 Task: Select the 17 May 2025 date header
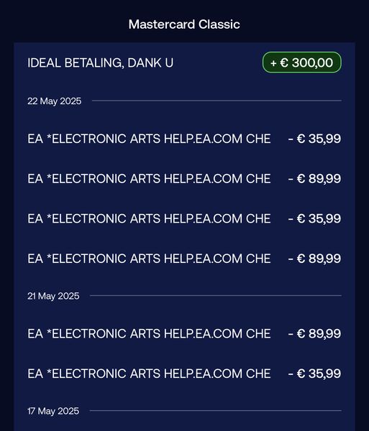click(x=53, y=411)
